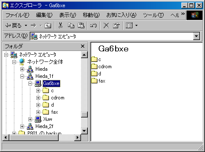Click the Undo arrow icon
Viewport: 205px width, 152px height.
pyautogui.click(x=94, y=25)
